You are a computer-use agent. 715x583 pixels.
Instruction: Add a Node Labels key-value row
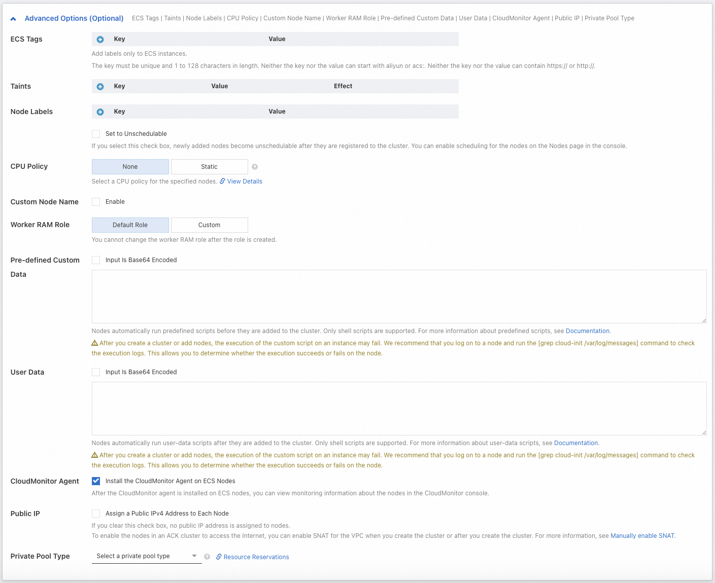pos(100,112)
